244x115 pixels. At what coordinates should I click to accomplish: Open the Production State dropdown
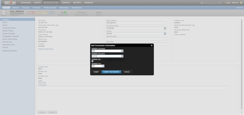[x=165, y=28]
